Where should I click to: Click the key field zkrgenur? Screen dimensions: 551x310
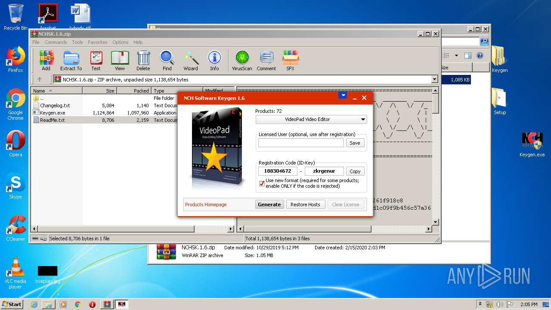324,171
